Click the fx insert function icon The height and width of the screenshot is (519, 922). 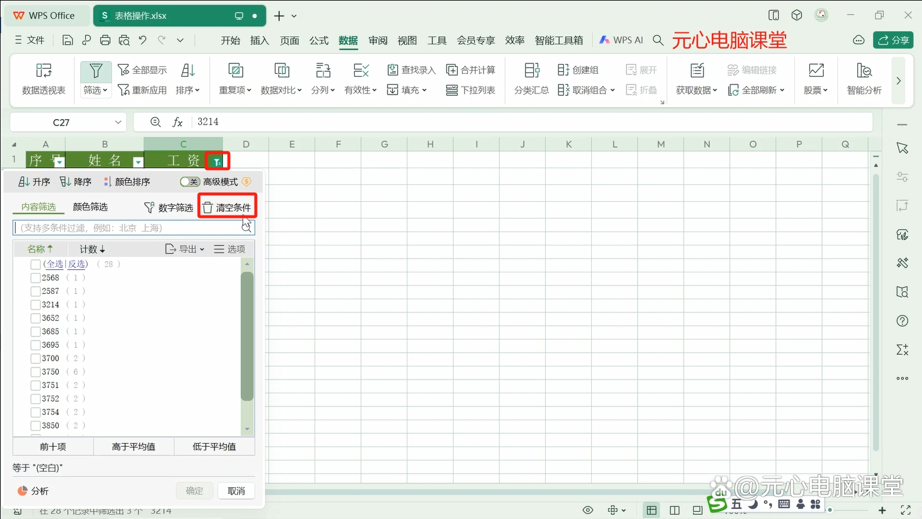177,122
